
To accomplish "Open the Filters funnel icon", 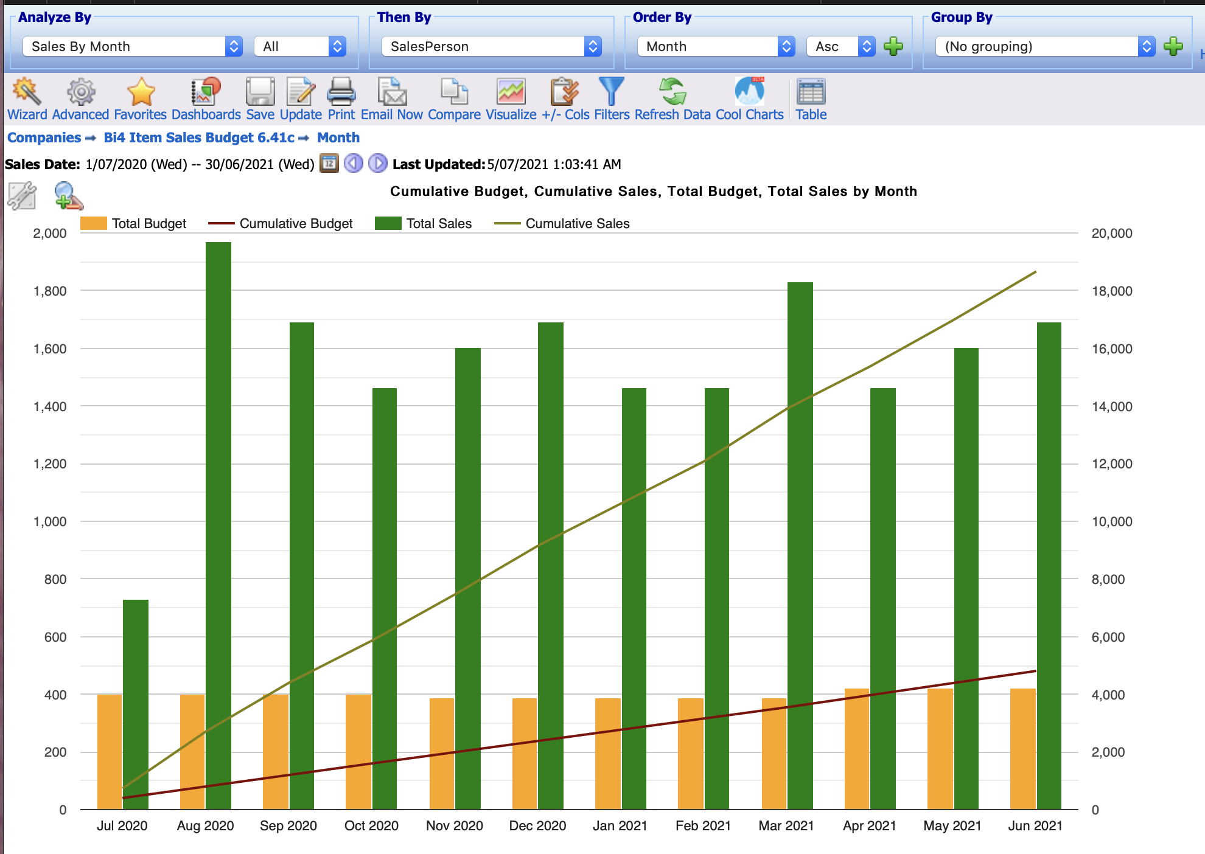I will pyautogui.click(x=612, y=92).
